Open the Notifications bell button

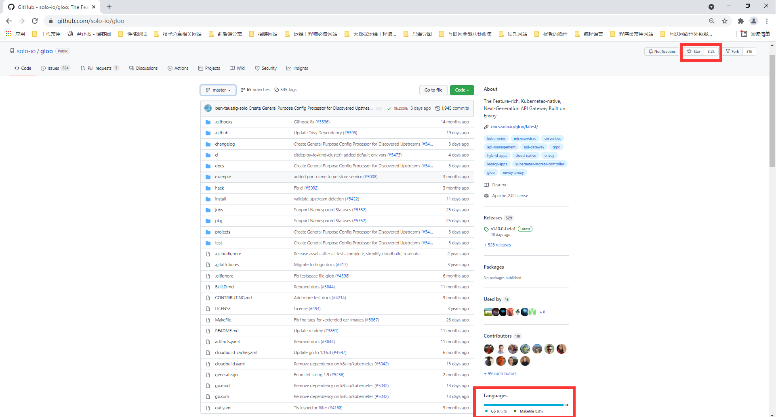point(662,52)
